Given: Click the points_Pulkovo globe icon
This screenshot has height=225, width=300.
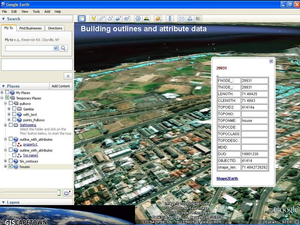Looking at the screenshot, I should coord(19,120).
